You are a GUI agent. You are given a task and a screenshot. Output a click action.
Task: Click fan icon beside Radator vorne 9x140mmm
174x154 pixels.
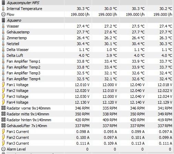pos(3,108)
